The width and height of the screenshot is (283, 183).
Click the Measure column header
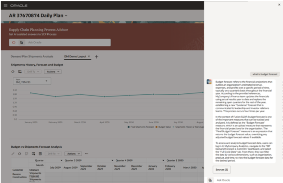[x=34, y=170]
